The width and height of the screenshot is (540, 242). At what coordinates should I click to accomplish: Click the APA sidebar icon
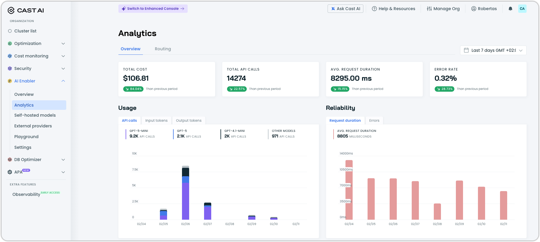click(10, 172)
